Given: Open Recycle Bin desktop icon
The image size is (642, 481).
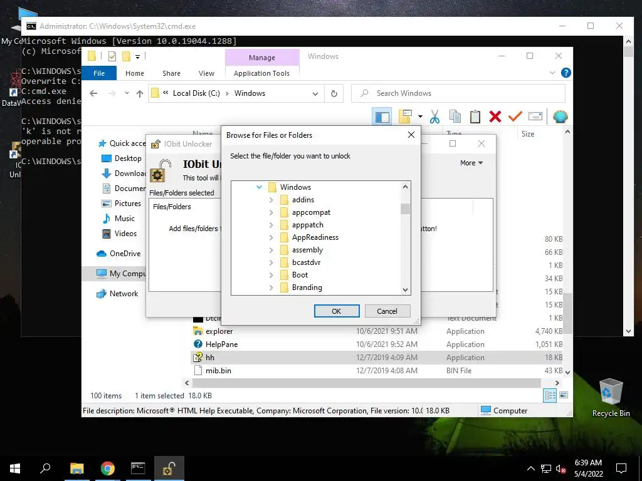Looking at the screenshot, I should click(x=611, y=398).
